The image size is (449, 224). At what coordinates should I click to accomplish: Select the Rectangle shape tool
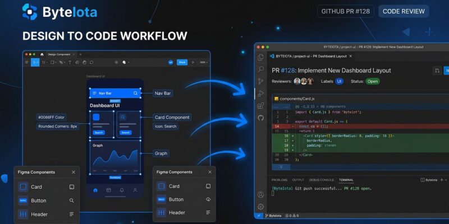[52, 62]
